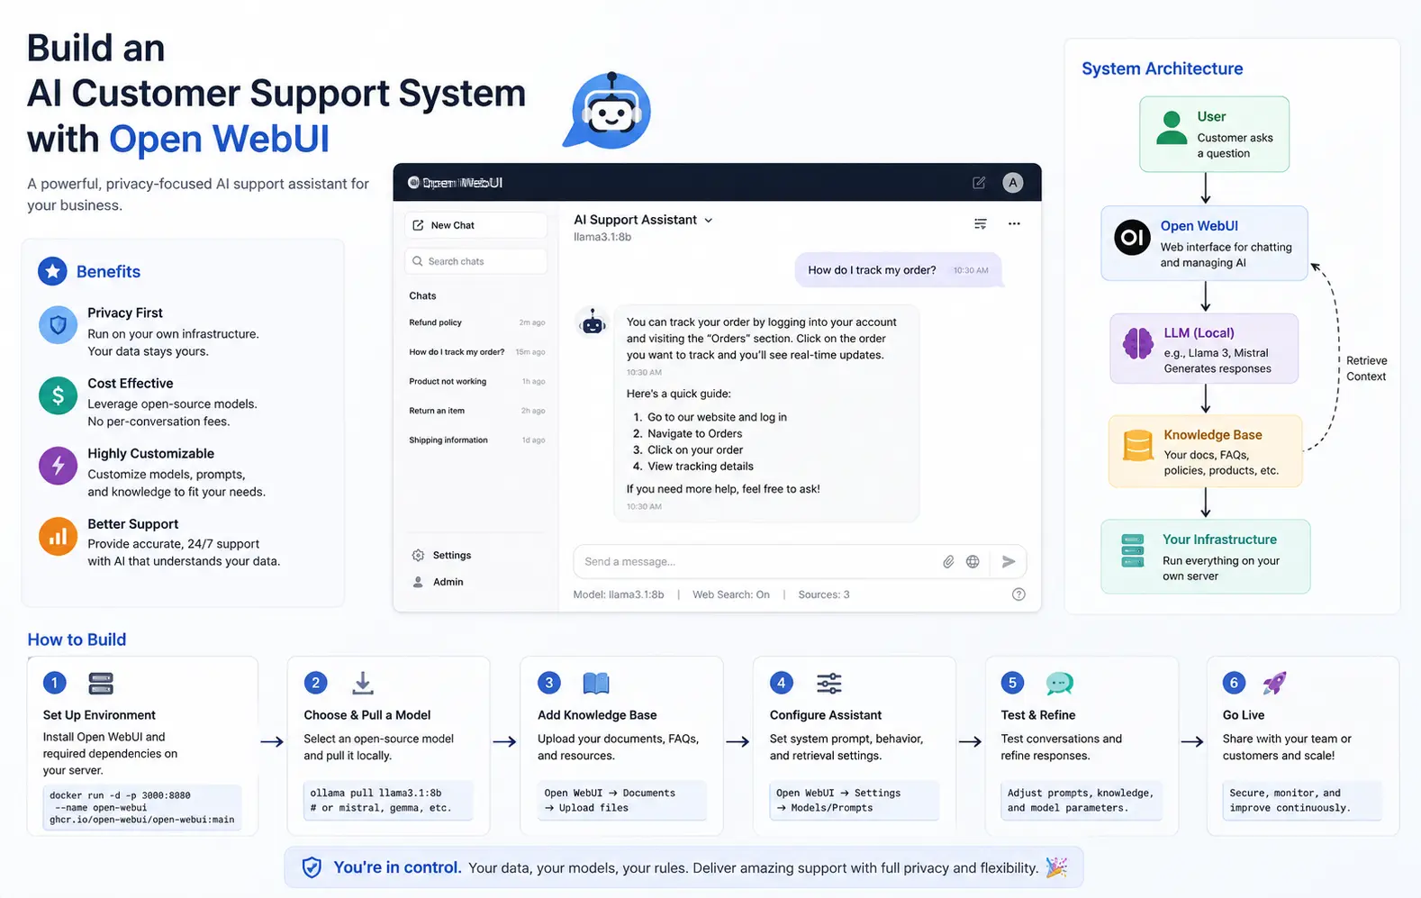This screenshot has height=898, width=1421.
Task: Click the 'How do I track my order?' user message bubble
Action: pos(898,270)
